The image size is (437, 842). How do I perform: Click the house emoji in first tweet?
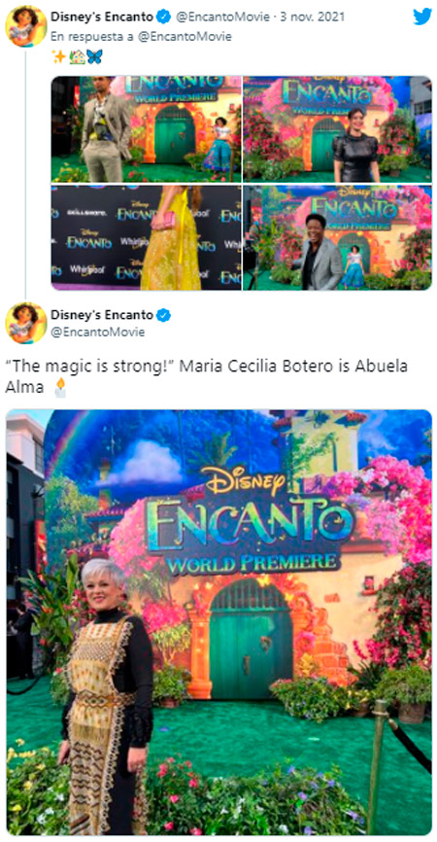pyautogui.click(x=77, y=56)
